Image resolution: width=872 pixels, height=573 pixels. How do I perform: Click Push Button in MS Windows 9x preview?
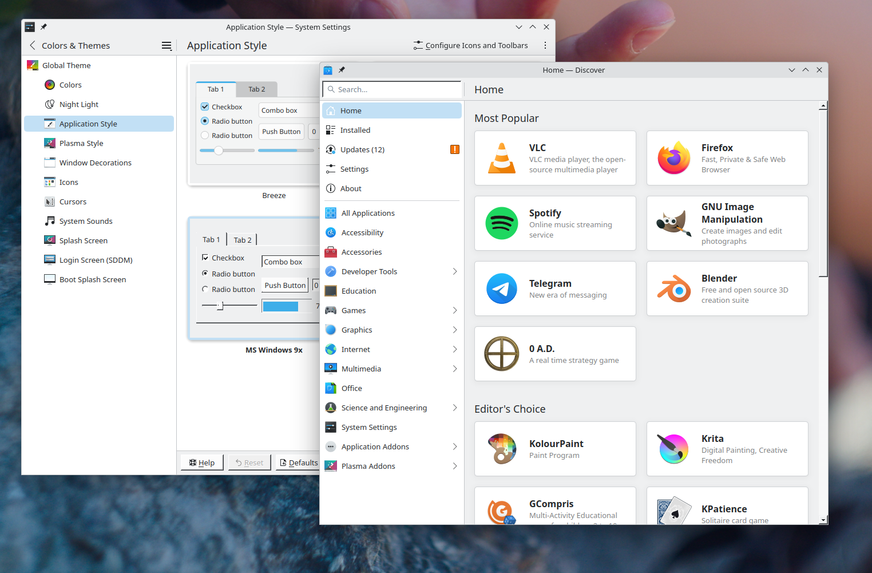coord(285,285)
